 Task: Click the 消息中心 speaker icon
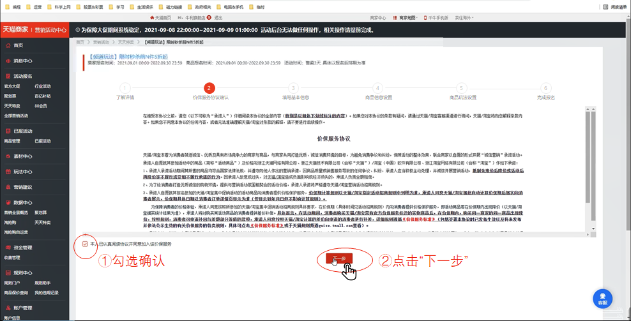tap(8, 61)
